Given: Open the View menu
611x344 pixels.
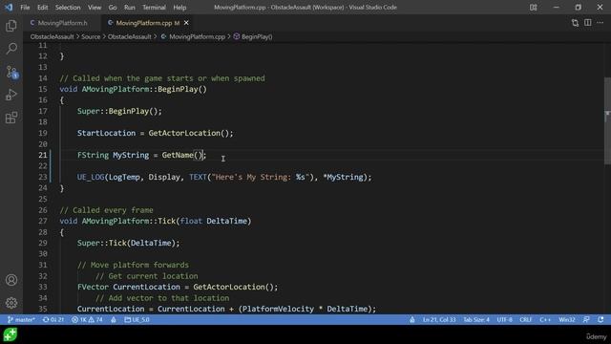Looking at the screenshot, I should click(95, 8).
